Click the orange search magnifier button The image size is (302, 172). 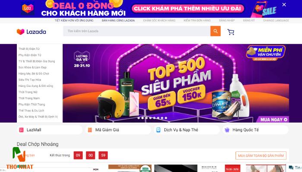point(215,31)
